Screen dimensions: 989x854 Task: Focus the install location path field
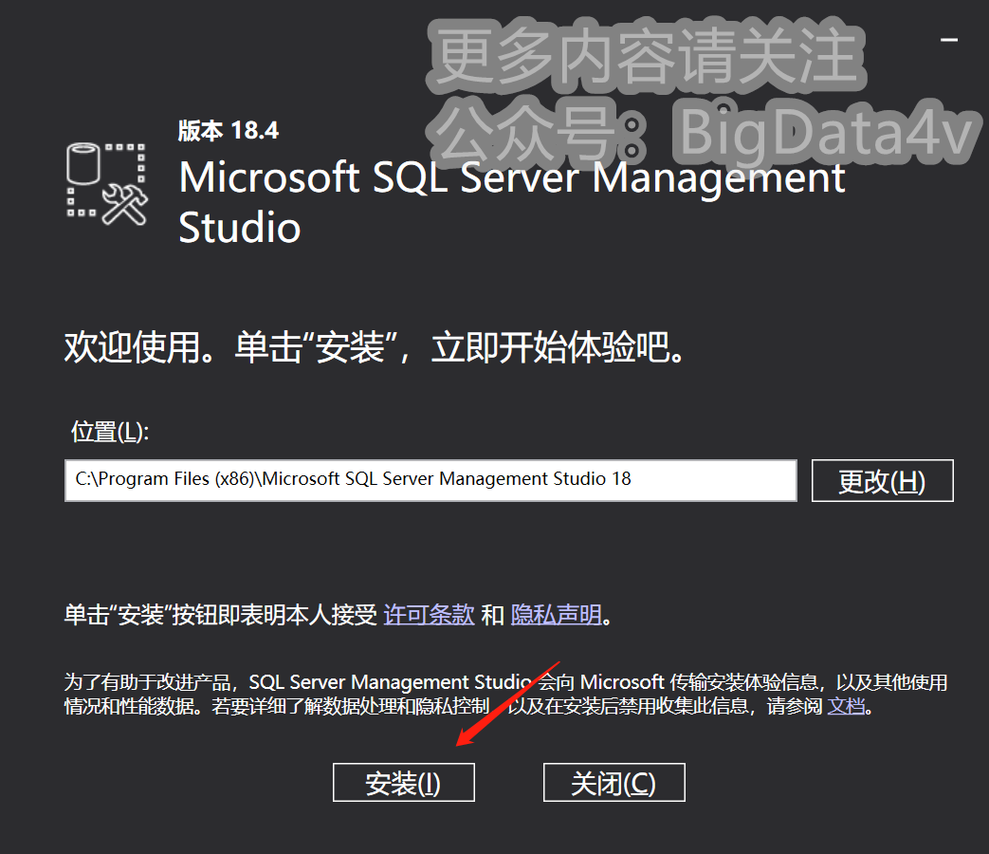[x=430, y=480]
